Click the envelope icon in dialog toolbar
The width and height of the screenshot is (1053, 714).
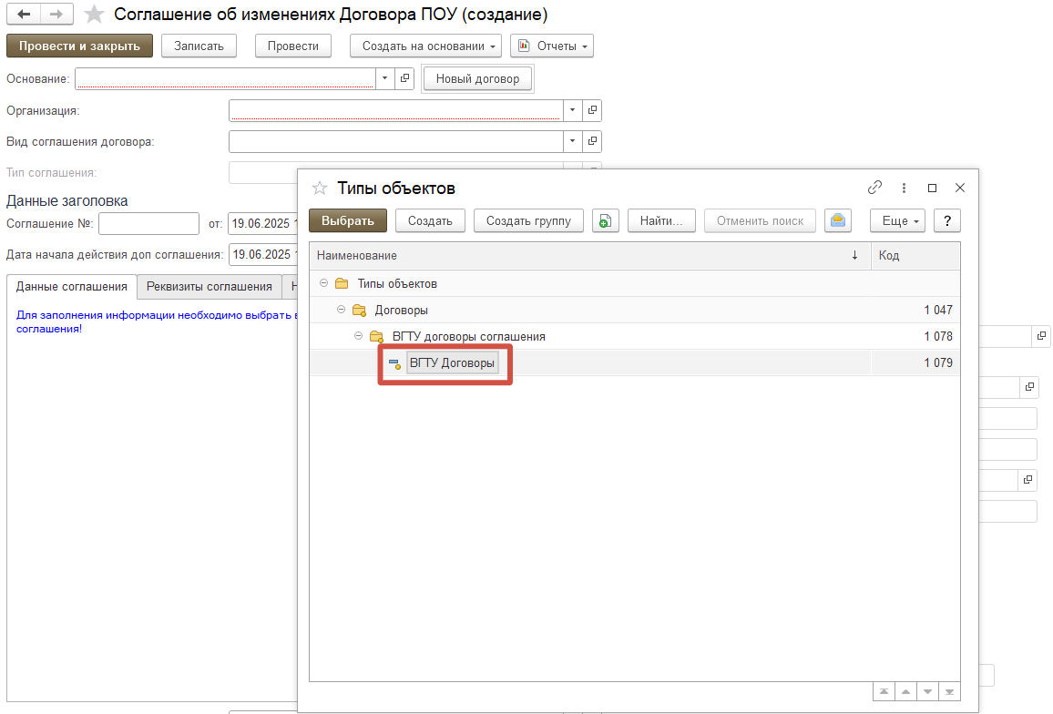[837, 220]
